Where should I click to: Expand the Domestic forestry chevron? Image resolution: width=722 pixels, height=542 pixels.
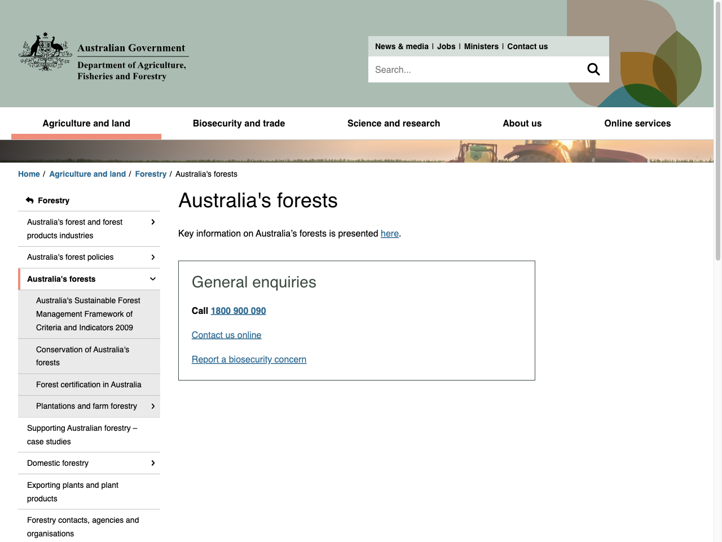click(153, 463)
